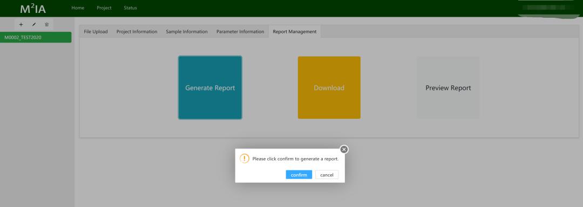Click the edit project pencil icon
Screen dimensions: 583x207
34,24
